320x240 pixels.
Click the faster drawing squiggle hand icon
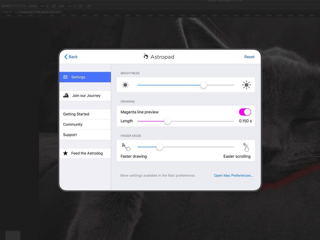(126, 147)
